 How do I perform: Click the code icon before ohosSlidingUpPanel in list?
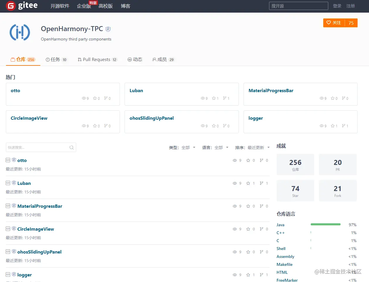(8, 252)
